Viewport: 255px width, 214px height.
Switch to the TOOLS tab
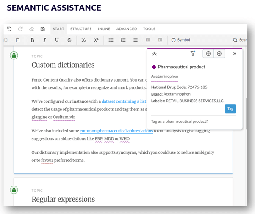coord(149,29)
